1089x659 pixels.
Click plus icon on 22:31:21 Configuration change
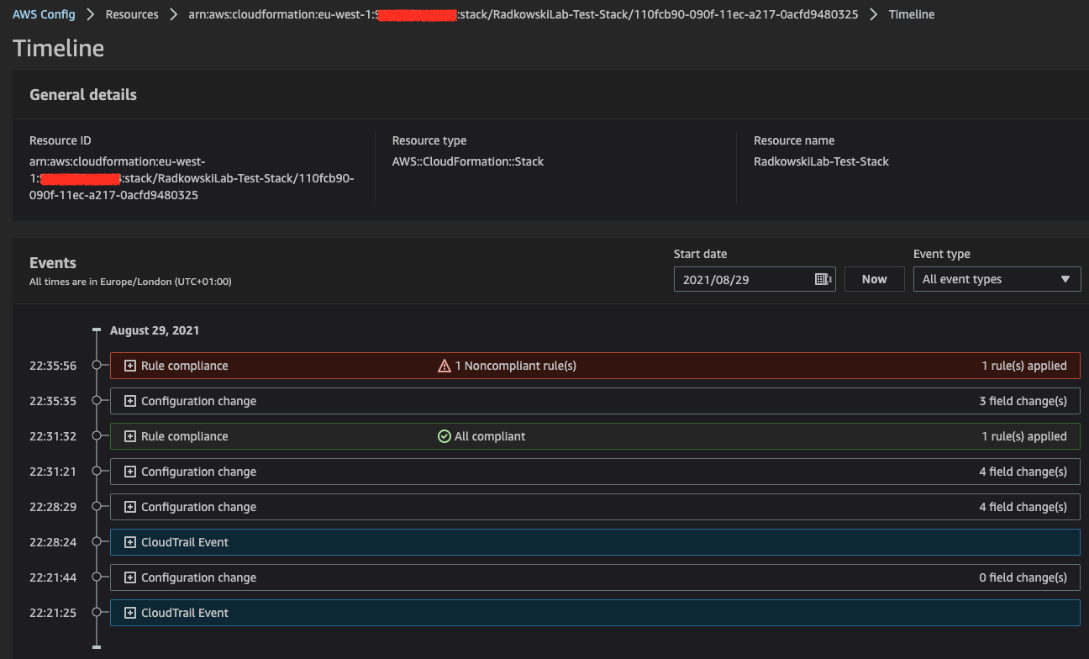[x=130, y=472]
